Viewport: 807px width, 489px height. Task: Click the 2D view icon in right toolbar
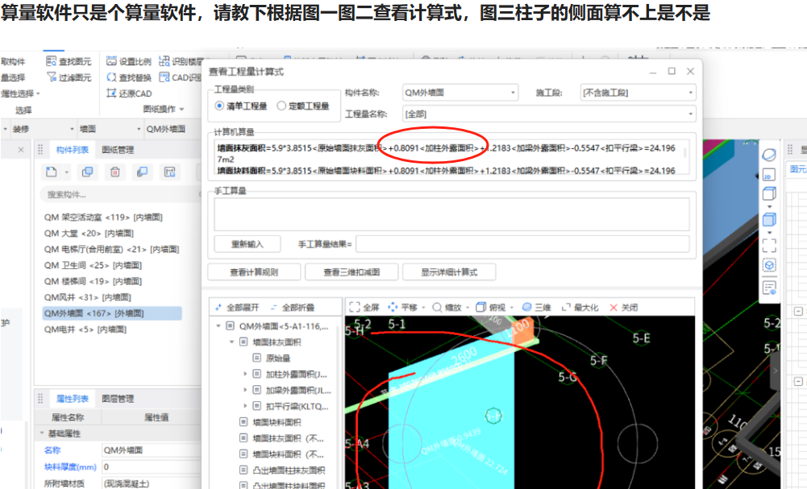point(767,175)
